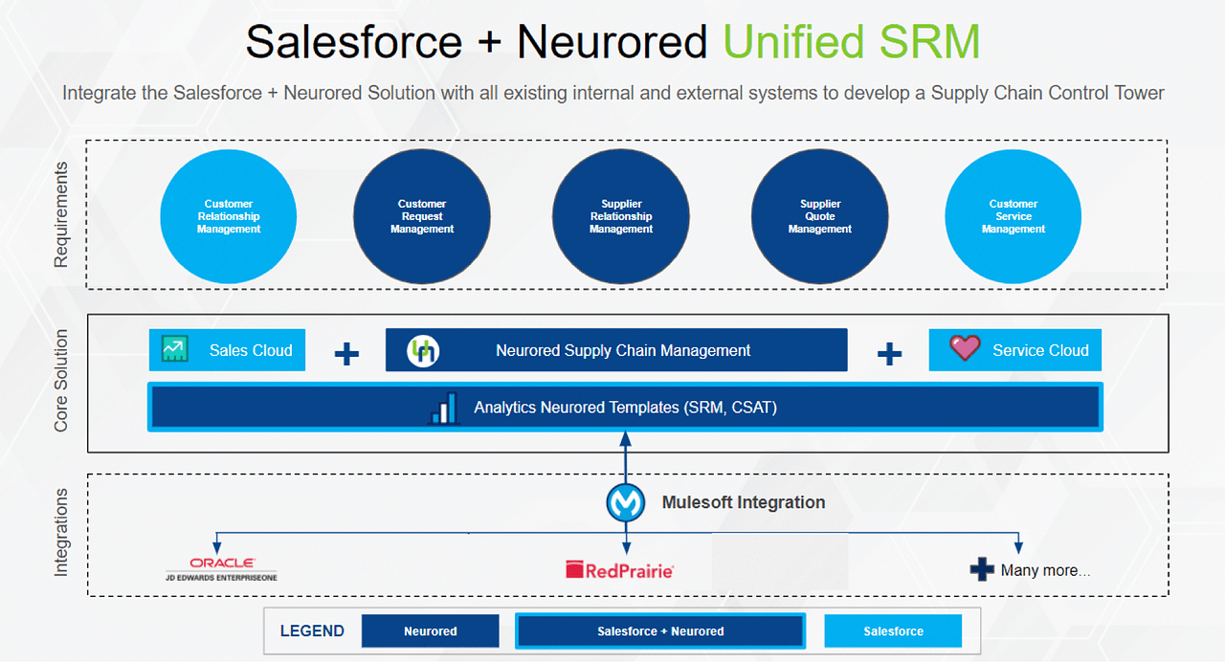
Task: Click the plus icon next to Many more
Action: coord(984,569)
